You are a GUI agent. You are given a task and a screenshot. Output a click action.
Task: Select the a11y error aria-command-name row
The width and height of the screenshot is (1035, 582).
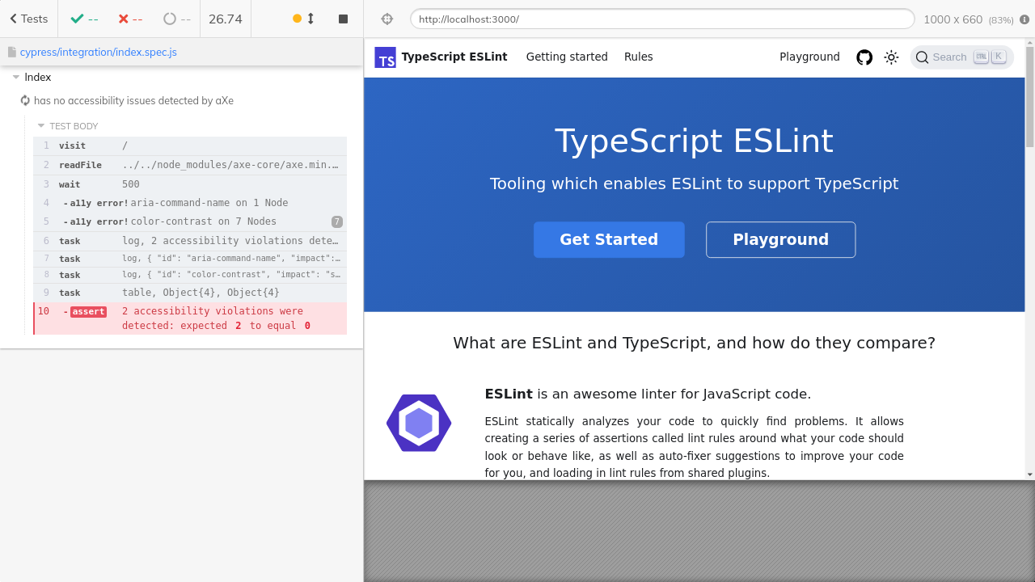click(190, 203)
